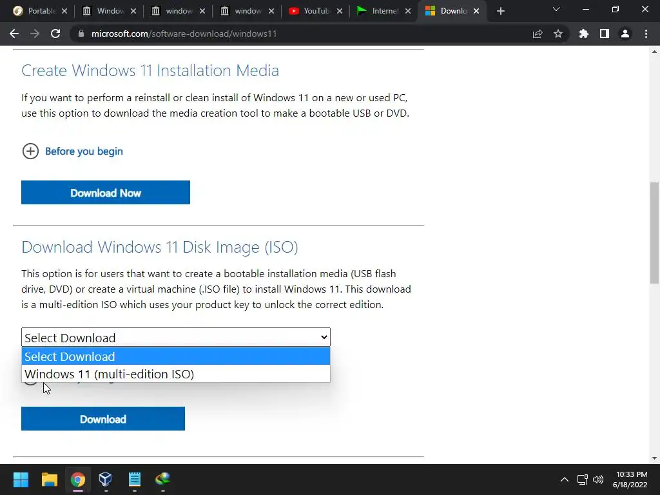Open the Chrome extensions puzzle icon
The image size is (660, 495).
tap(584, 34)
